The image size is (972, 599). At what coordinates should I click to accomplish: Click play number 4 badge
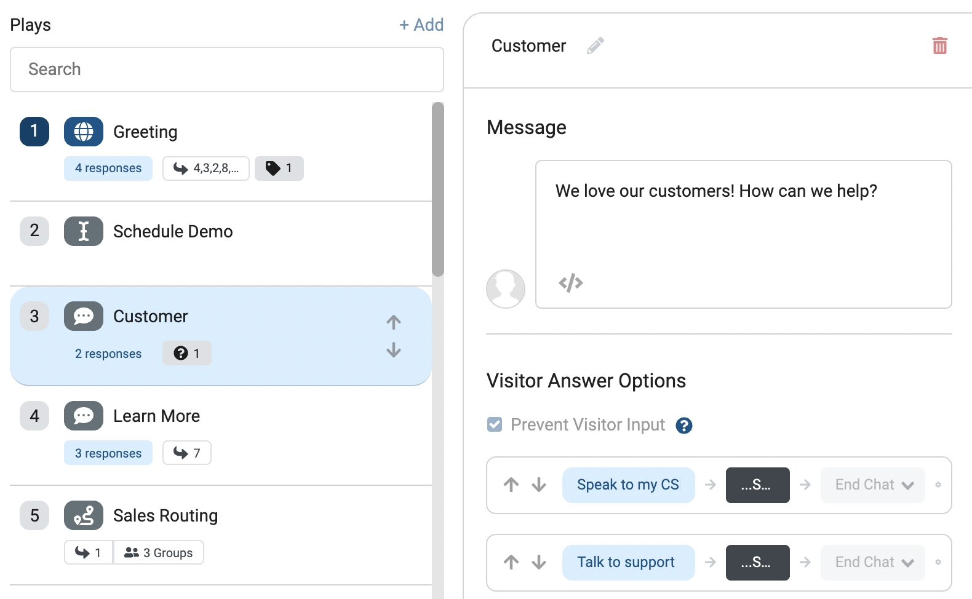coord(34,416)
